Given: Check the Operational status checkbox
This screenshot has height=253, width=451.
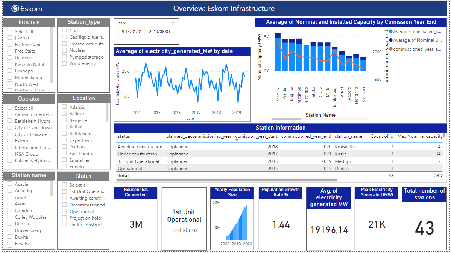Looking at the screenshot, I should pyautogui.click(x=65, y=212).
